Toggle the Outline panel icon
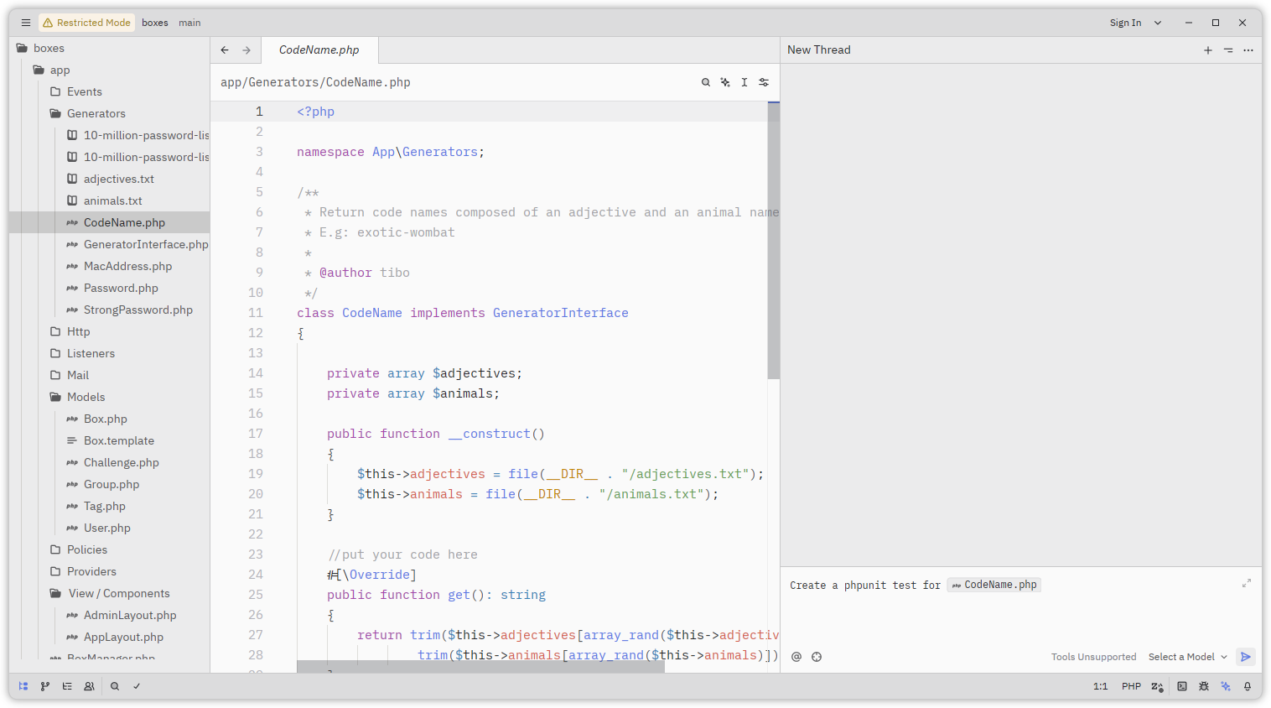 tap(67, 686)
